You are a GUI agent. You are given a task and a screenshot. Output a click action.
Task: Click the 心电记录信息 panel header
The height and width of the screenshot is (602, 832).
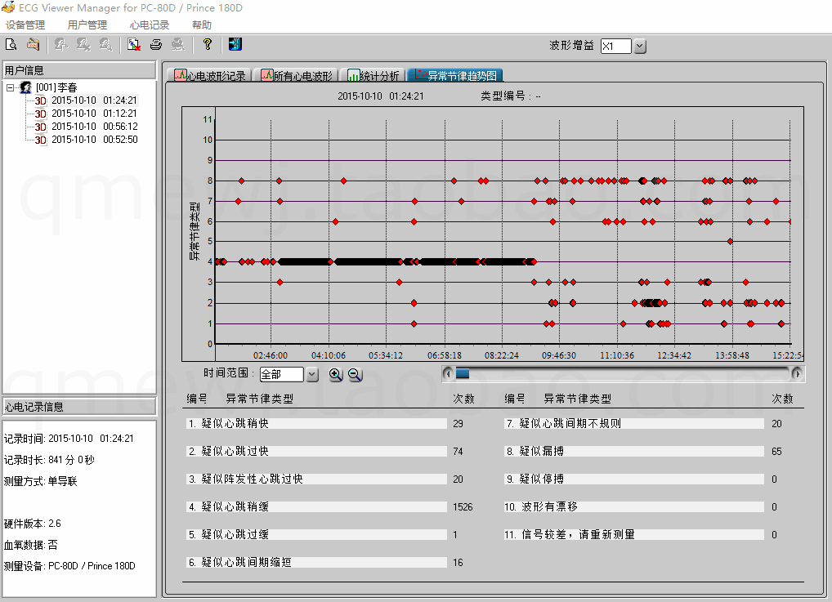click(x=79, y=407)
